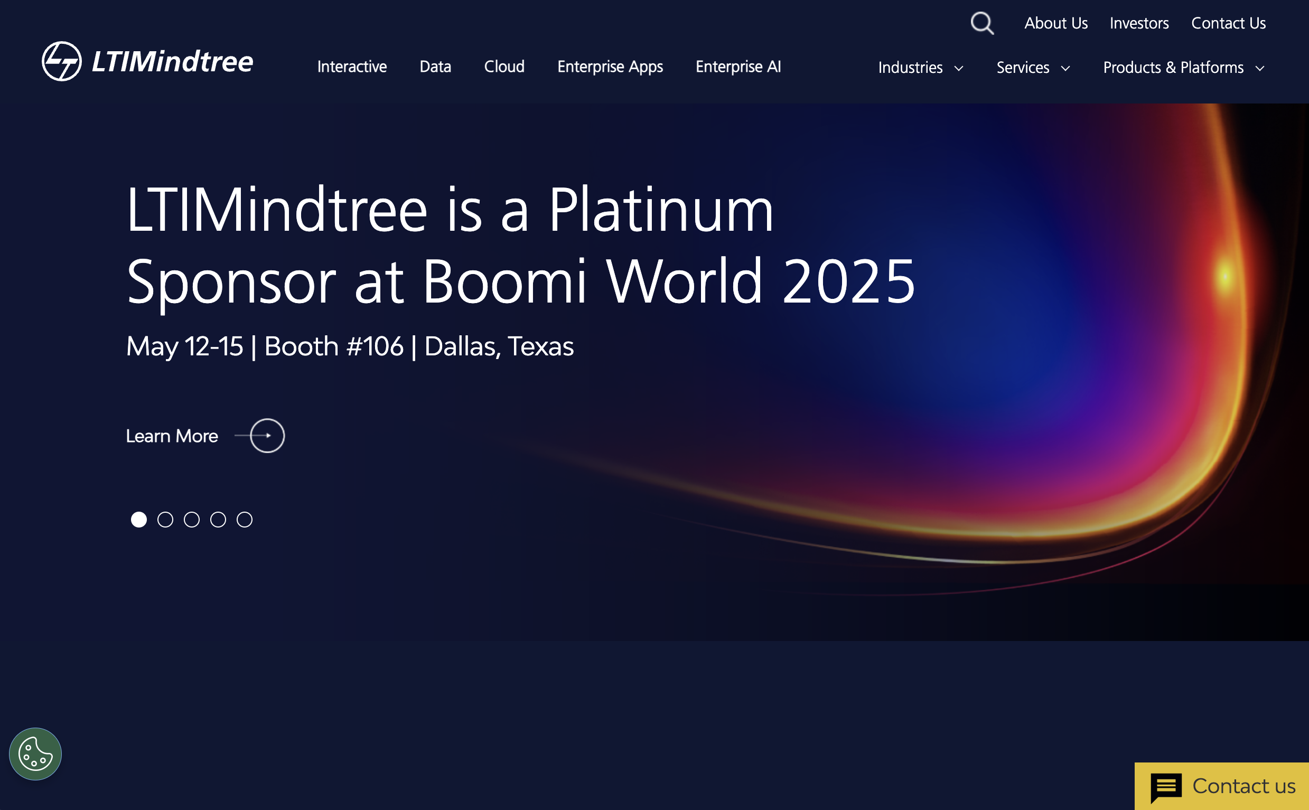Open cookie preferences via the cookie icon
Screen dimensions: 1309x810
[x=35, y=753]
